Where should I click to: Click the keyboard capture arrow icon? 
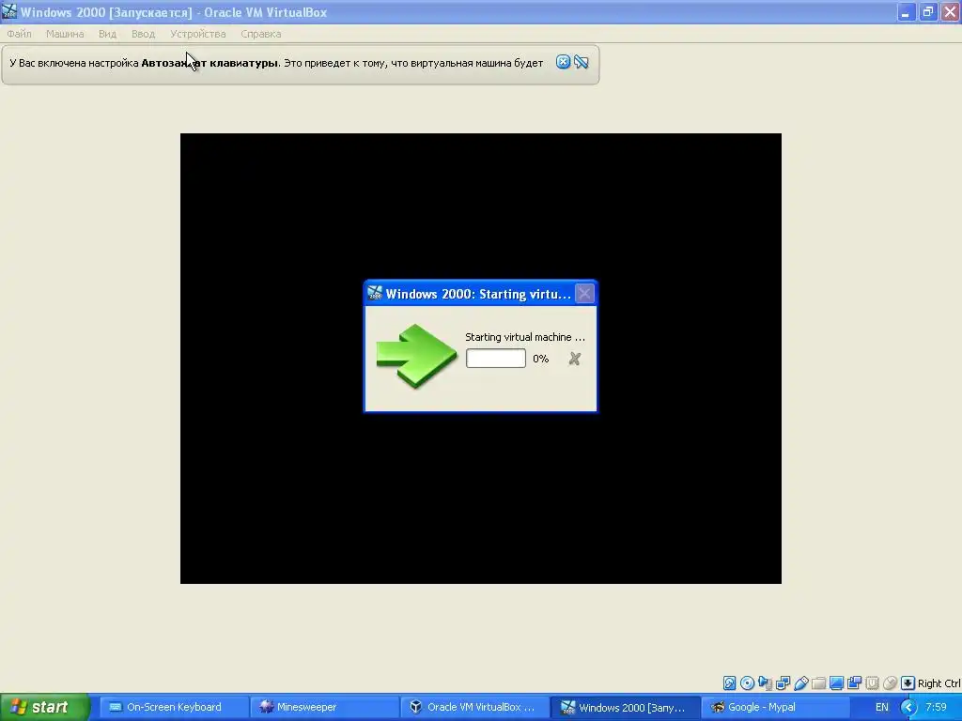[x=908, y=683]
